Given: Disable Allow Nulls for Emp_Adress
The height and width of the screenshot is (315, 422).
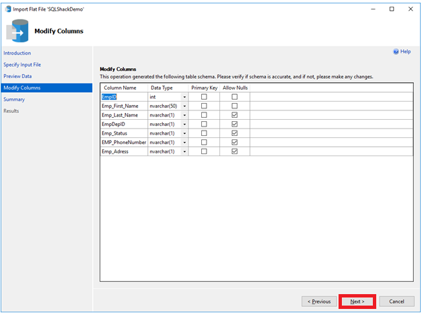Looking at the screenshot, I should 235,151.
